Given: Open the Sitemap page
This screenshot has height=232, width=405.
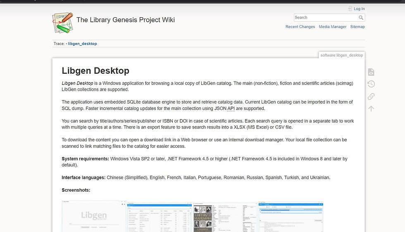Looking at the screenshot, I should click(x=357, y=27).
